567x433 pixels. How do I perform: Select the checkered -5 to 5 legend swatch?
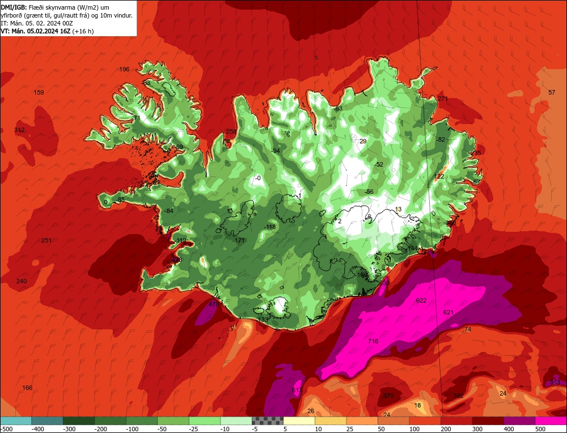click(268, 421)
